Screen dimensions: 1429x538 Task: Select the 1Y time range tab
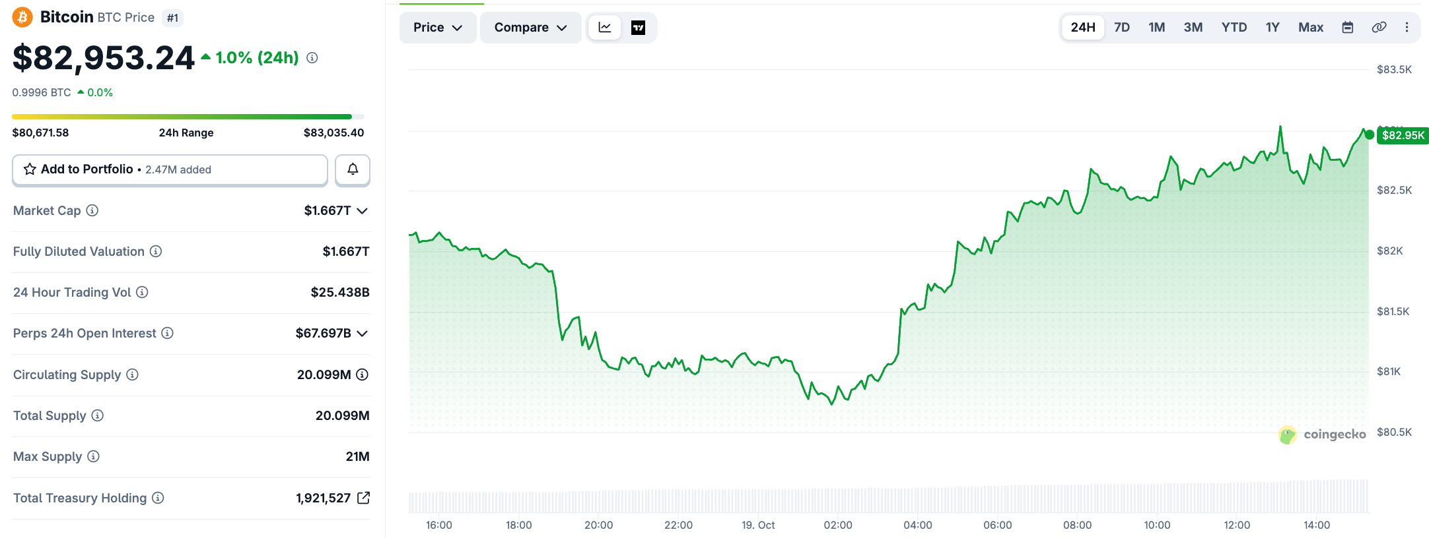click(x=1272, y=27)
